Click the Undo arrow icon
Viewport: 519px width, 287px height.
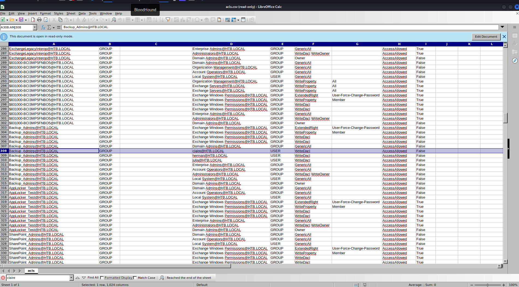[x=93, y=20]
